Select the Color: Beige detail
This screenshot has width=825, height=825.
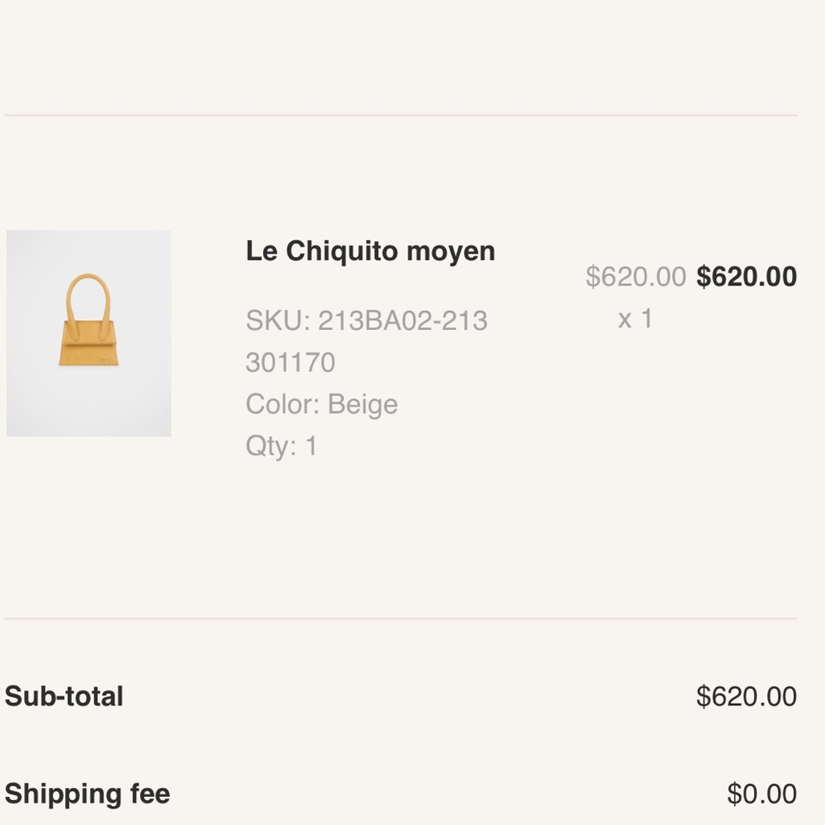coord(322,404)
